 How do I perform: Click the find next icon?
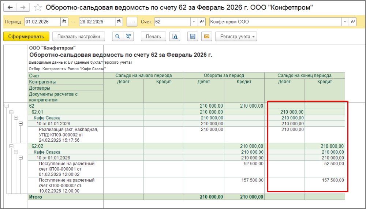(128, 36)
